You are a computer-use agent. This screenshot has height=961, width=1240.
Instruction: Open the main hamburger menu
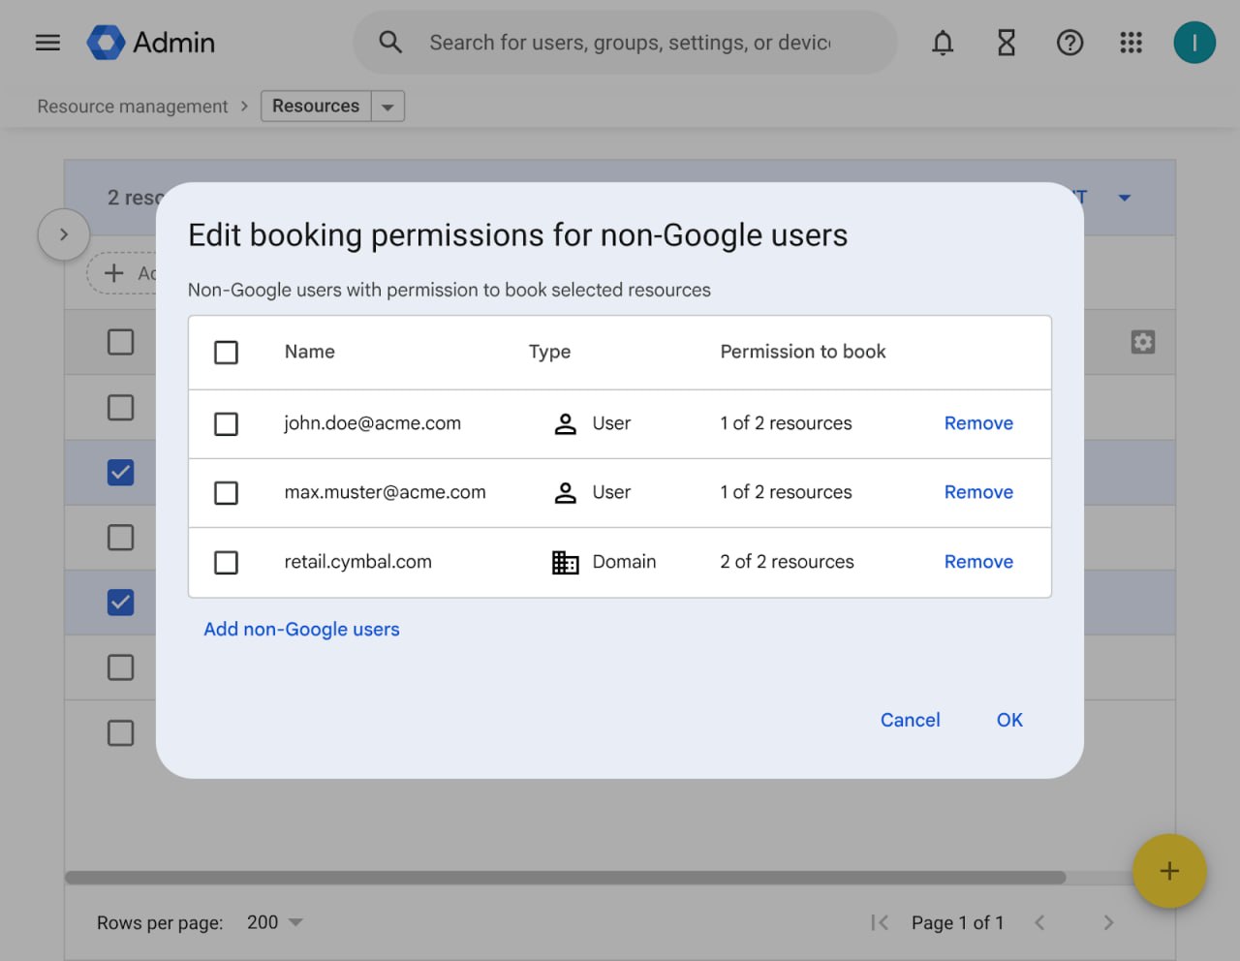[x=47, y=43]
